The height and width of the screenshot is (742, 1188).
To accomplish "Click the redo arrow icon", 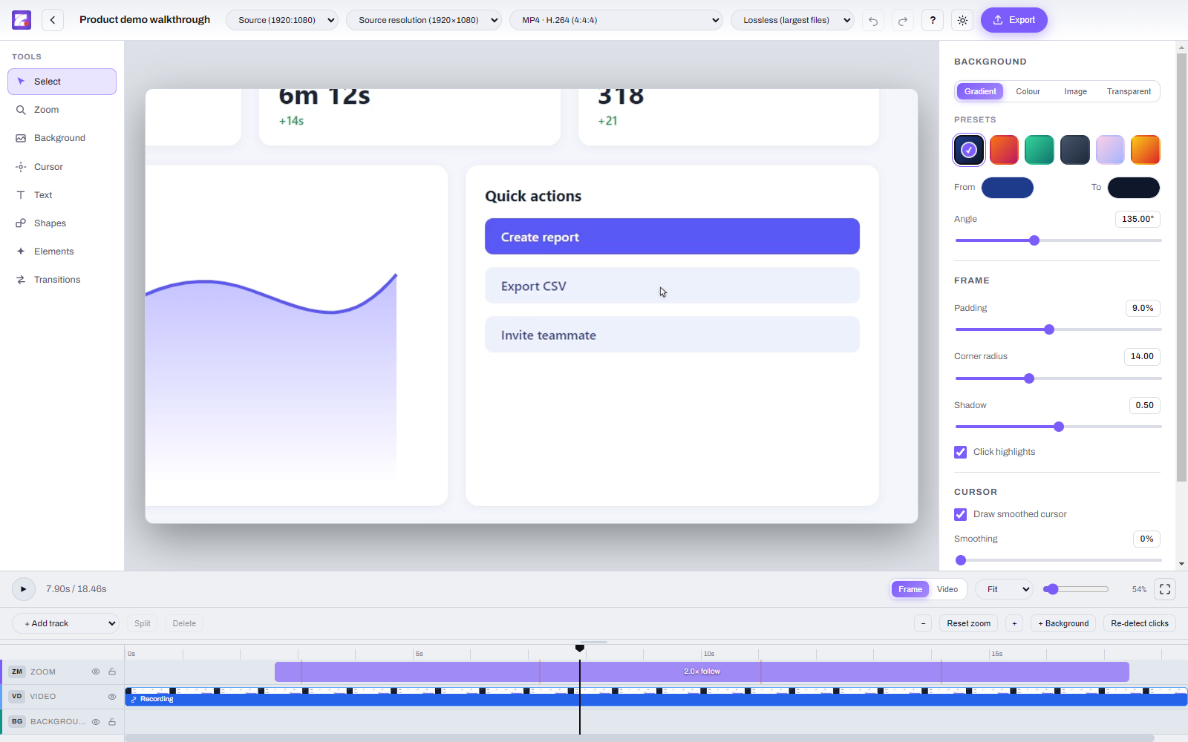I will pos(903,20).
